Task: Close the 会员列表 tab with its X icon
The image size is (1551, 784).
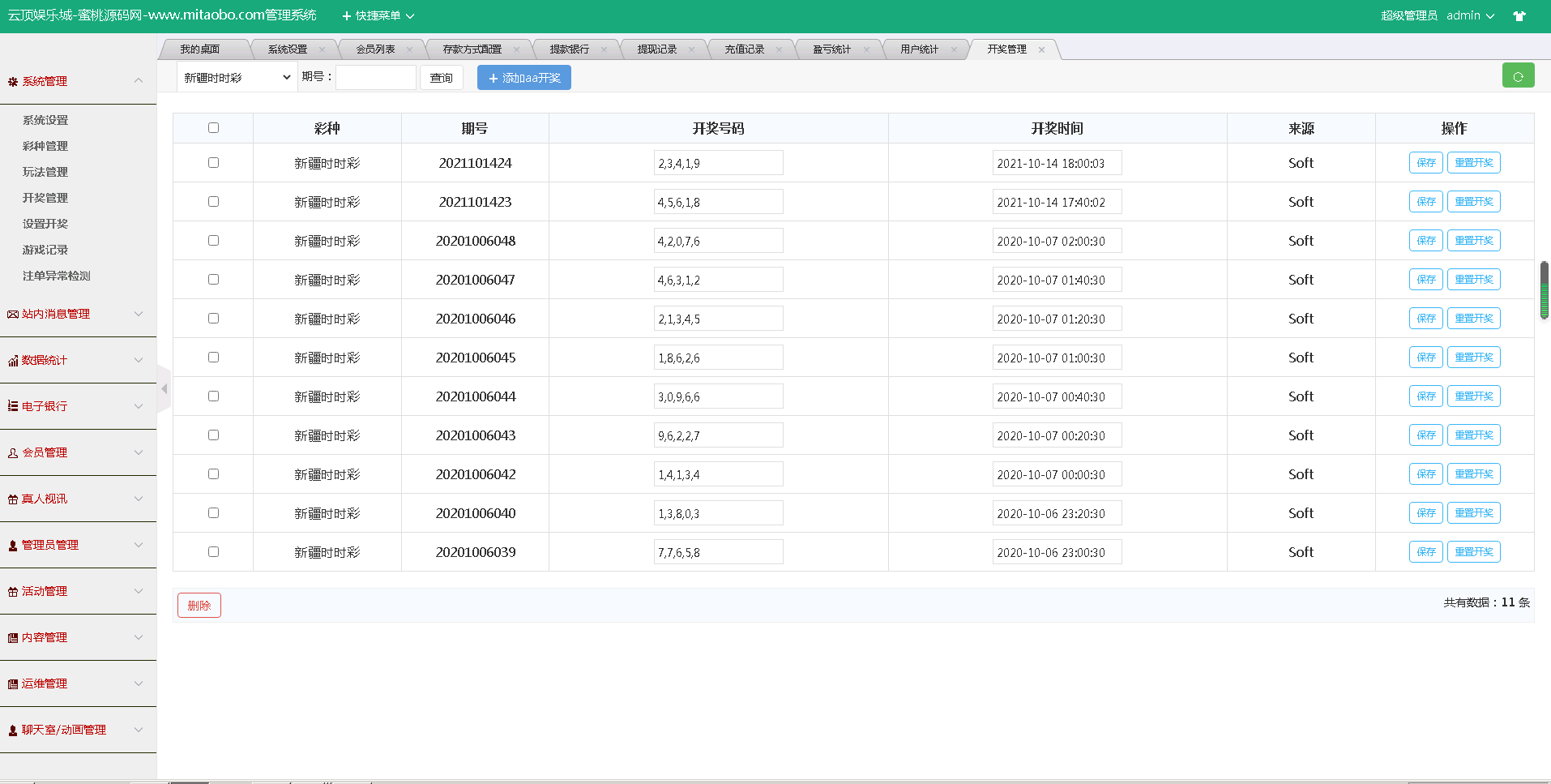Action: point(409,49)
